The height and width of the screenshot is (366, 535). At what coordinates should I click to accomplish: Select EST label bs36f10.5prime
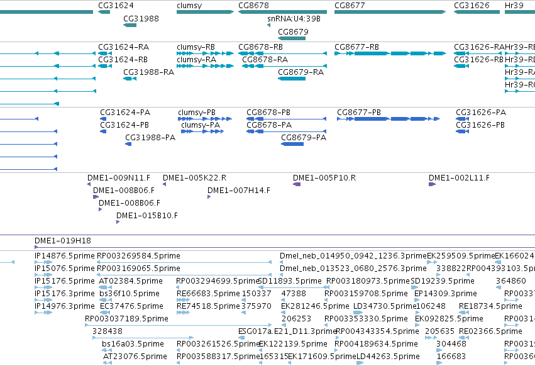[x=130, y=294]
